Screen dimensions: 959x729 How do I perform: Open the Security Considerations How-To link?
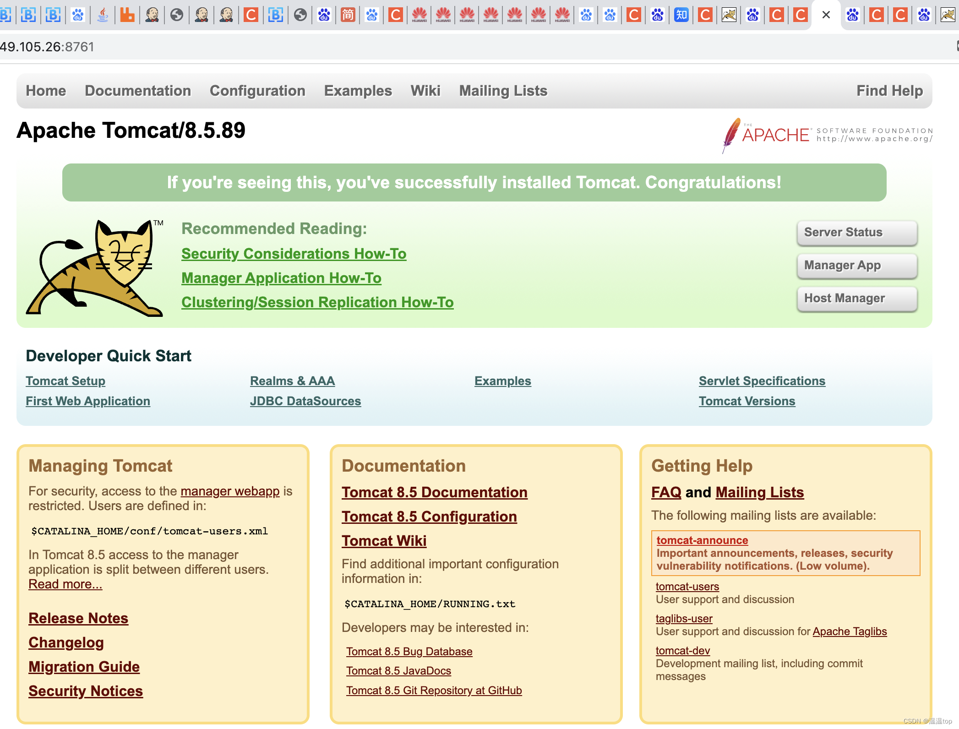coord(294,254)
